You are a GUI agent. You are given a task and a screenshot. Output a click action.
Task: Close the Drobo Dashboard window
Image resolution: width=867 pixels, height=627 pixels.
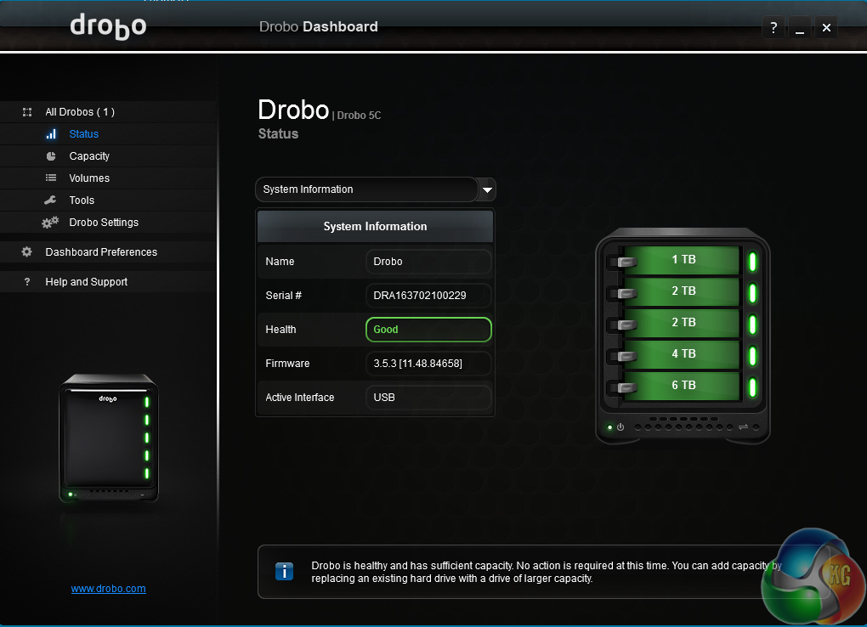click(x=826, y=27)
